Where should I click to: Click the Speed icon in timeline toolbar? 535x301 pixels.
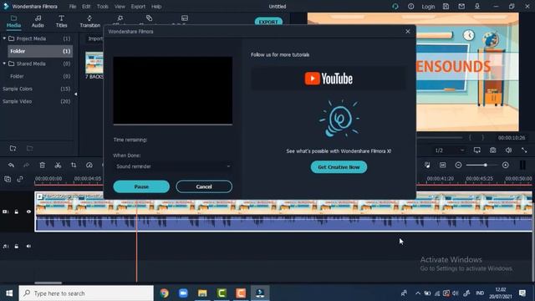click(x=89, y=166)
